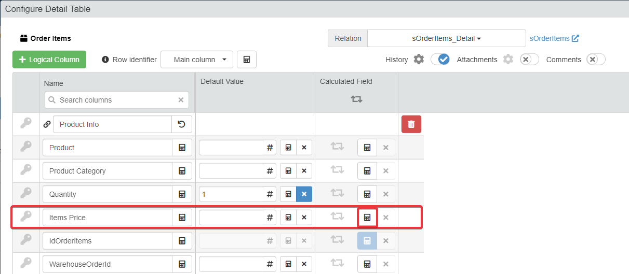Image resolution: width=629 pixels, height=274 pixels.
Task: Click the Quantity default value field
Action: tap(231, 194)
